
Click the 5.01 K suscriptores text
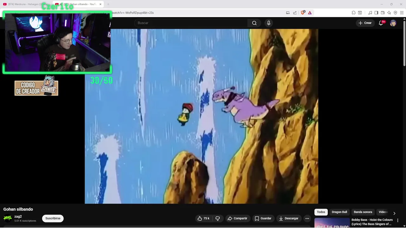pos(25,221)
